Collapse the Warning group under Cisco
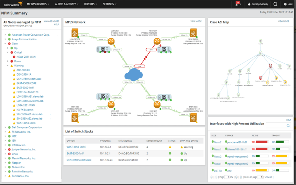 pos(8,66)
